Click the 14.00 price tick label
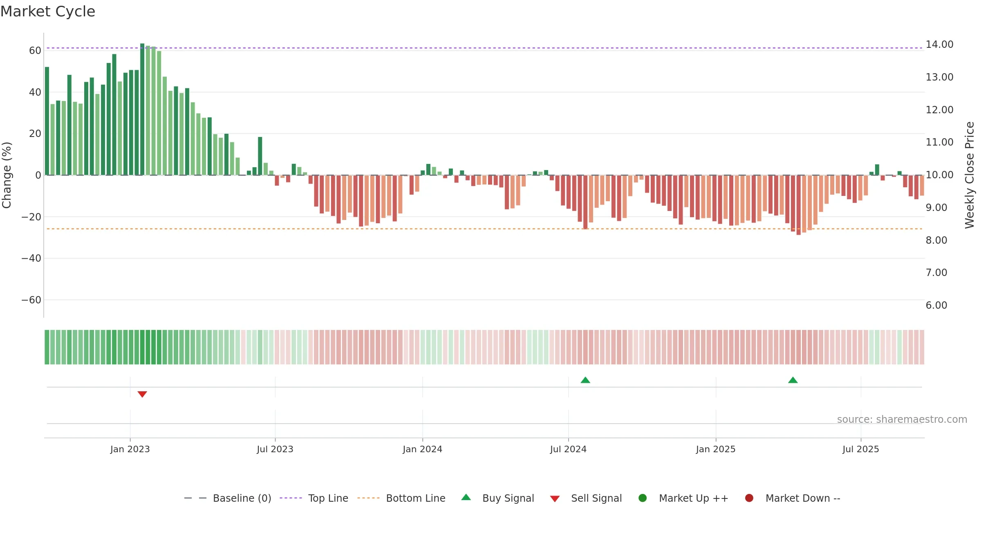The height and width of the screenshot is (552, 981). coord(939,45)
